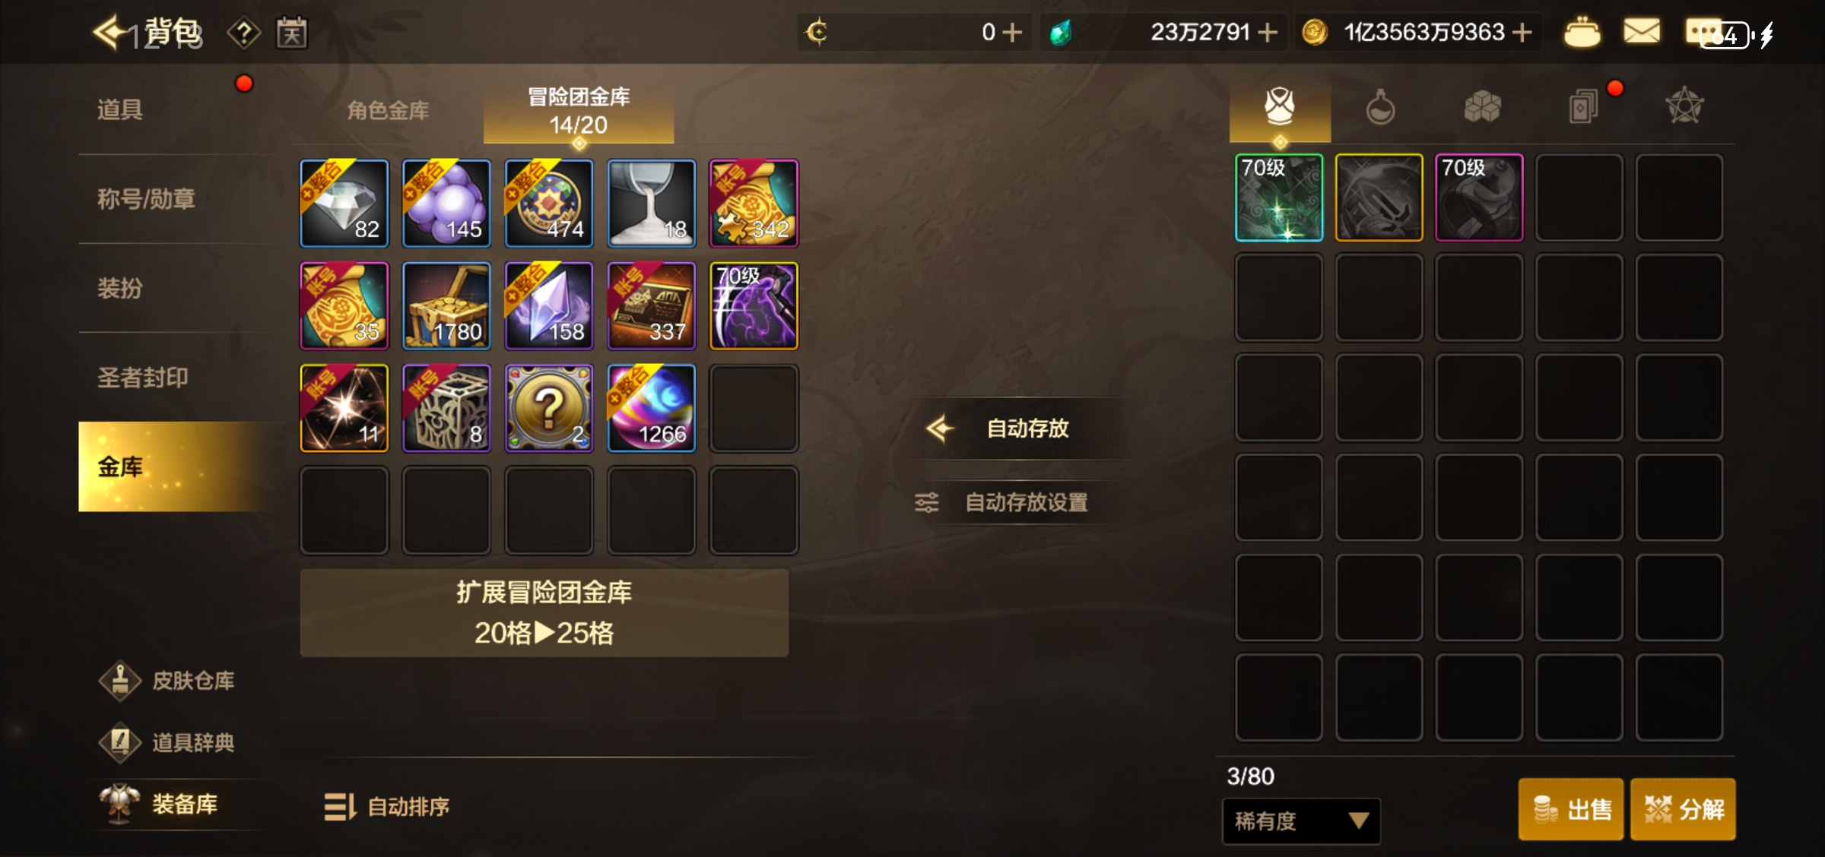The height and width of the screenshot is (857, 1825).
Task: Open the 称号/勋章 menu item
Action: click(147, 199)
